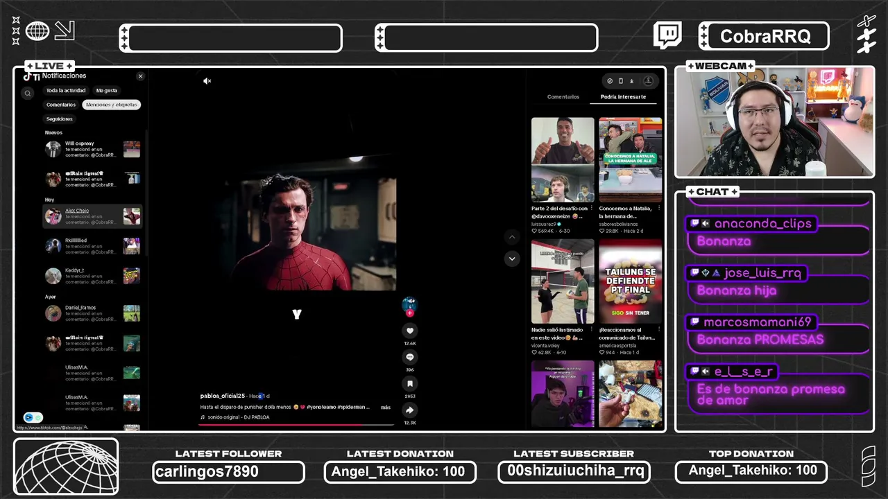Open Alex Chejo mention video thumbnail
This screenshot has width=888, height=499.
coord(132,216)
